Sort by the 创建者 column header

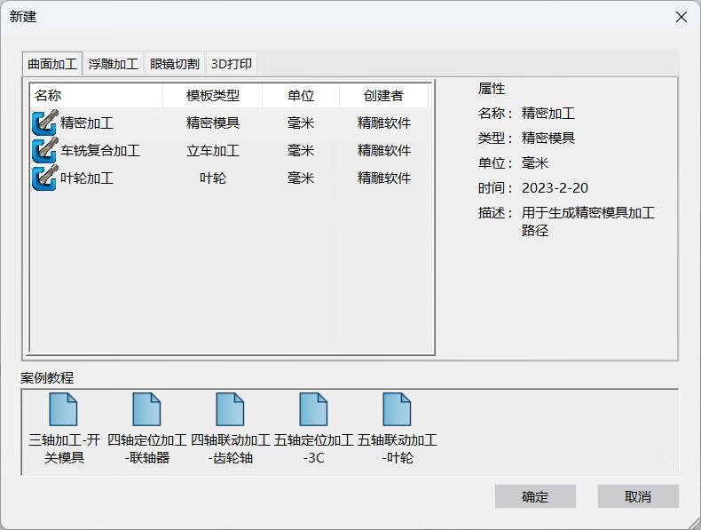pos(383,95)
